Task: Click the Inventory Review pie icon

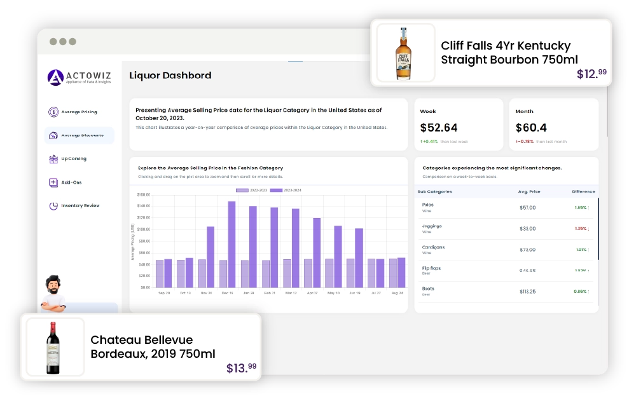Action: tap(53, 206)
